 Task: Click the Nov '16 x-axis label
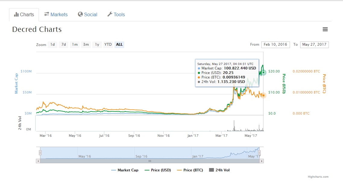[163, 136]
